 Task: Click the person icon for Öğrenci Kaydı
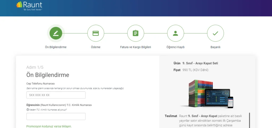click(175, 33)
